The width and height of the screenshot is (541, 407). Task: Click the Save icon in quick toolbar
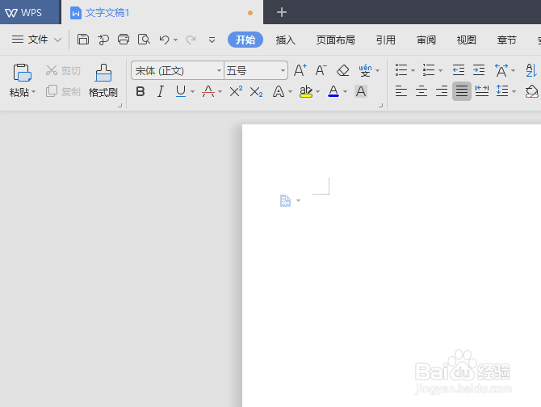coord(83,40)
